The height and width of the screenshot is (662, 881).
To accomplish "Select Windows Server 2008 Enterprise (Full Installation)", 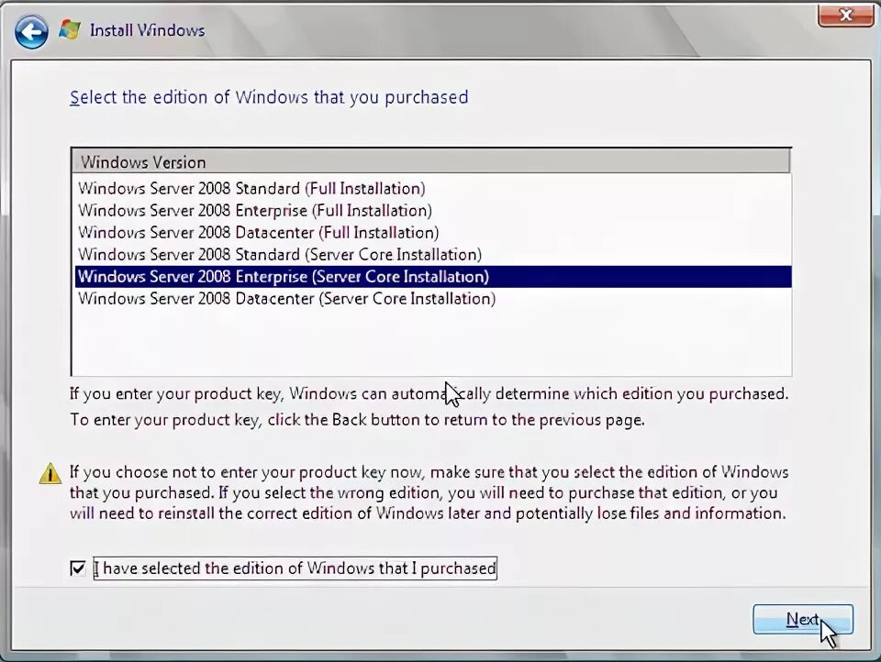I will 432,211.
